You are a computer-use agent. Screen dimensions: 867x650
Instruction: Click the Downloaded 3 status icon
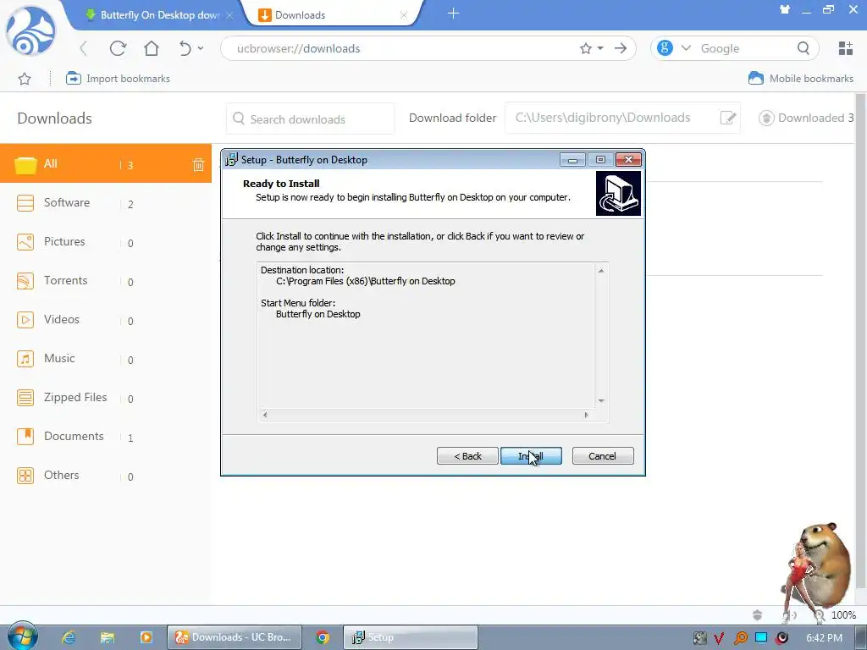coord(765,118)
